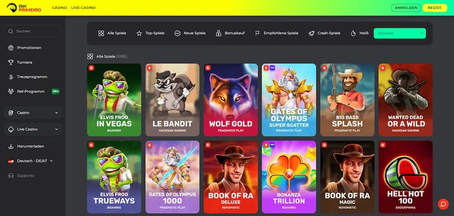The width and height of the screenshot is (454, 216).
Task: Click the hot badge on Hell Hot 100
Action: (x=383, y=145)
